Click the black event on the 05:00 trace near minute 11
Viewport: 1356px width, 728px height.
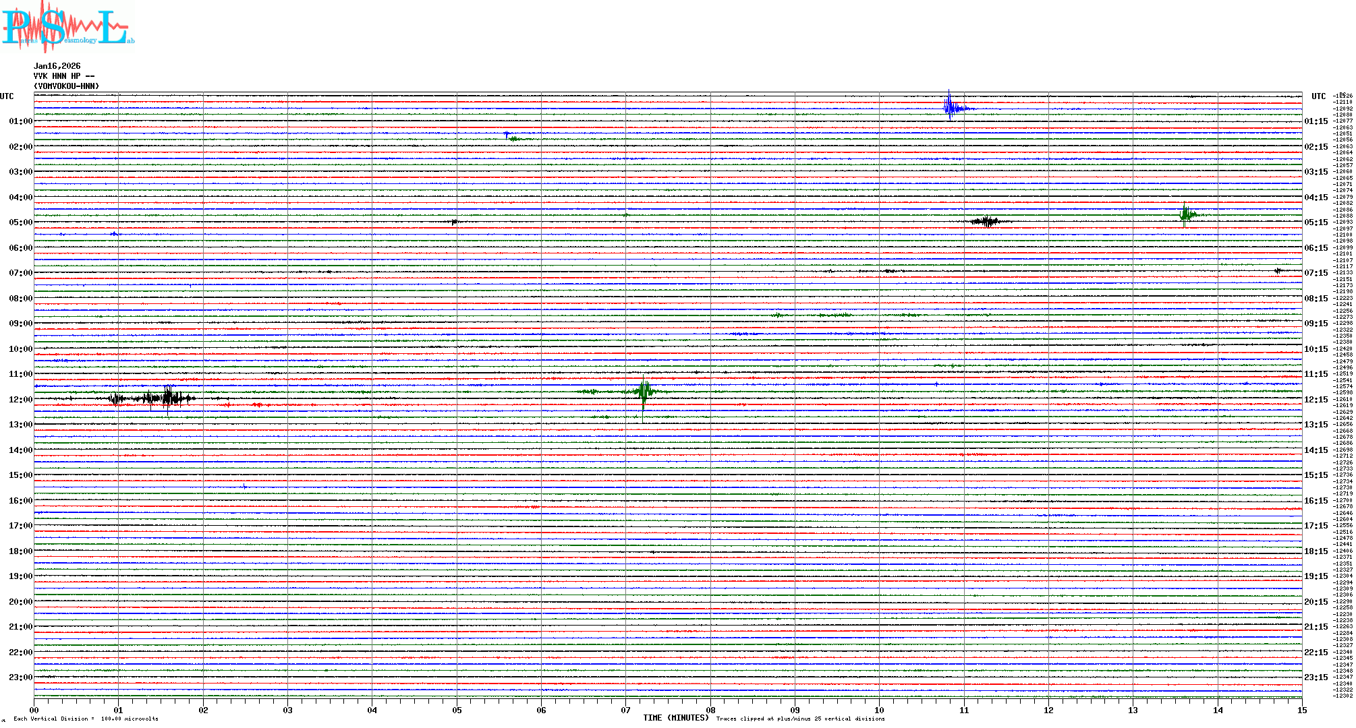pyautogui.click(x=988, y=221)
